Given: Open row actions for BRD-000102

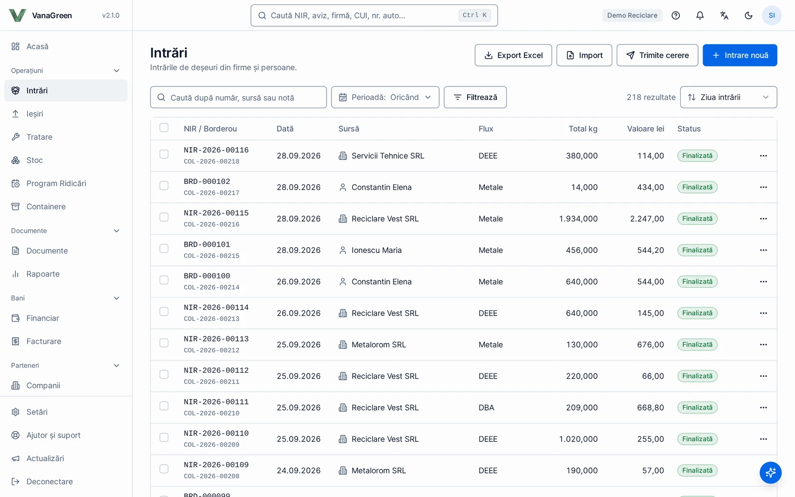Looking at the screenshot, I should [x=764, y=187].
